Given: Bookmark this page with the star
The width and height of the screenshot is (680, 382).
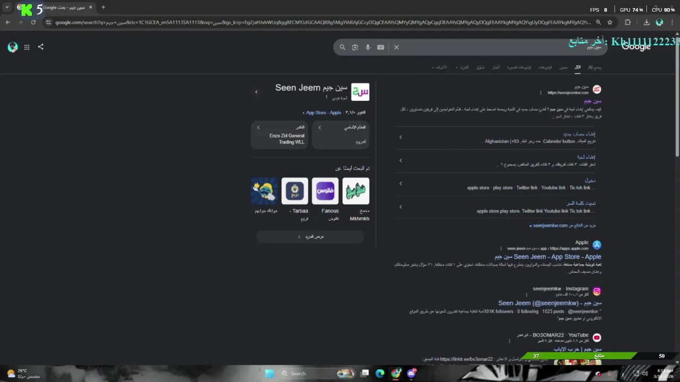Looking at the screenshot, I should pyautogui.click(x=610, y=22).
